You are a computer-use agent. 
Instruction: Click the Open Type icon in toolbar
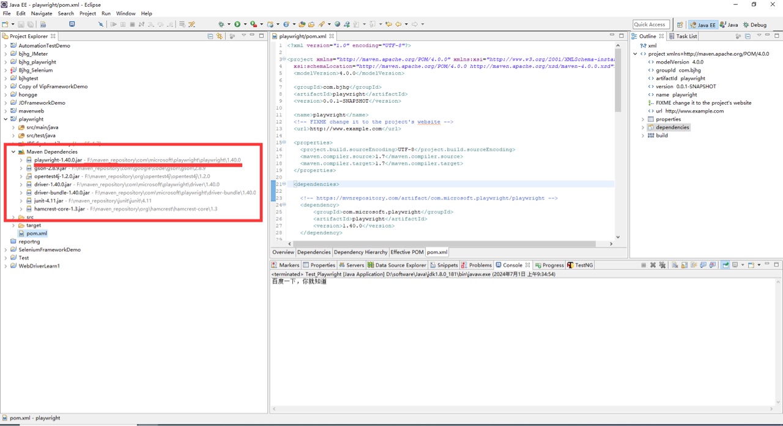tap(302, 24)
